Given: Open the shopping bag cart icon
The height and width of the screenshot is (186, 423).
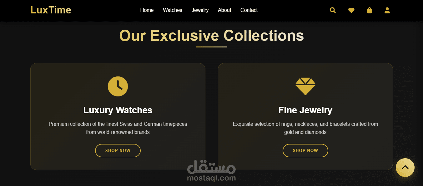Looking at the screenshot, I should [x=369, y=10].
